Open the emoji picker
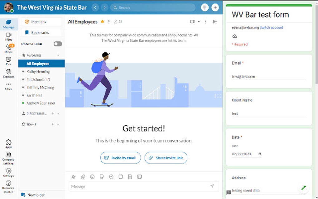318x199 pixels. tap(92, 177)
